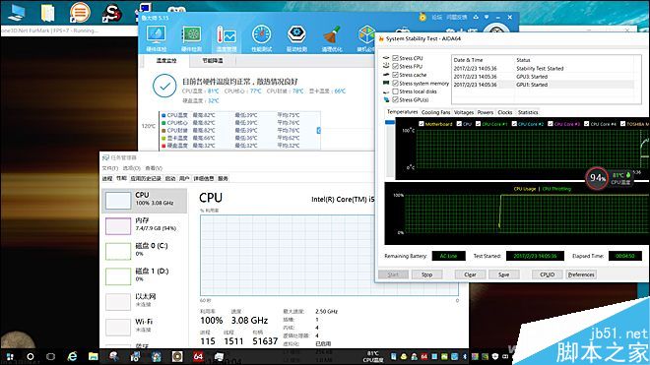The image size is (650, 365).
Task: Open 文件(F) menu in Task Manager
Action: pyautogui.click(x=110, y=168)
